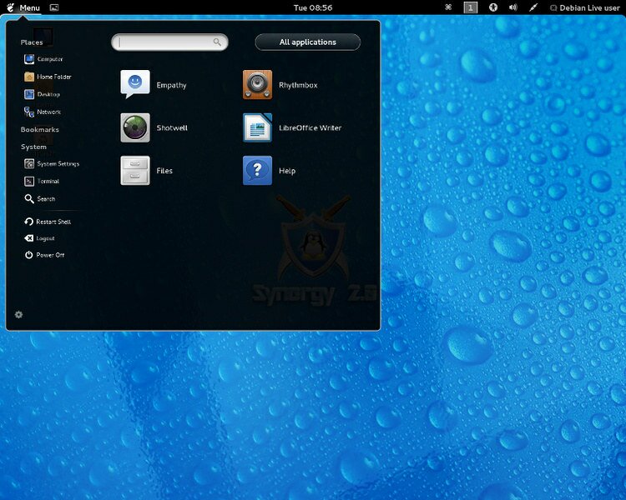This screenshot has width=626, height=500.
Task: Open System Settings from the menu
Action: (56, 163)
